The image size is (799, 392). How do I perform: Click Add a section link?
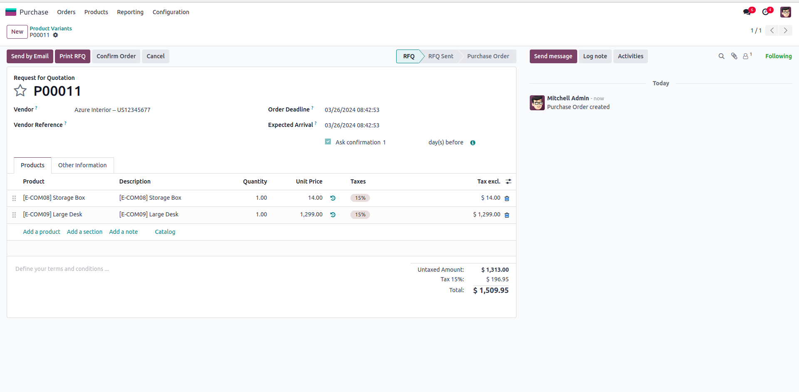[84, 232]
